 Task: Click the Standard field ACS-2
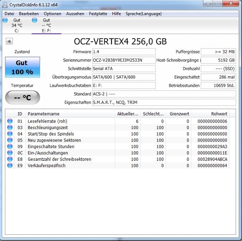pos(164,94)
